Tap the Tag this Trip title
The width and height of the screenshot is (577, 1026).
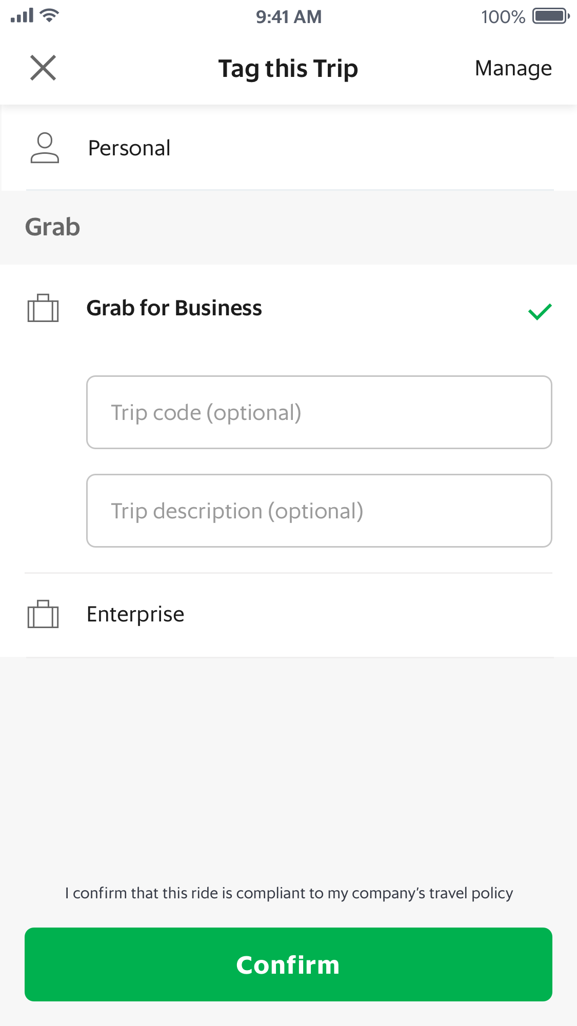pyautogui.click(x=288, y=68)
